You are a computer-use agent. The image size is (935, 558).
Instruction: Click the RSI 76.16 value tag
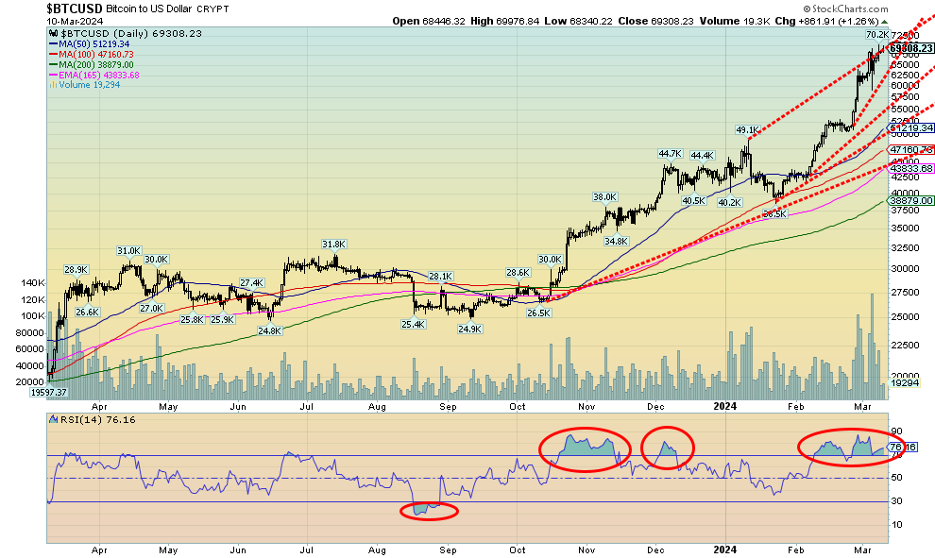pyautogui.click(x=905, y=447)
